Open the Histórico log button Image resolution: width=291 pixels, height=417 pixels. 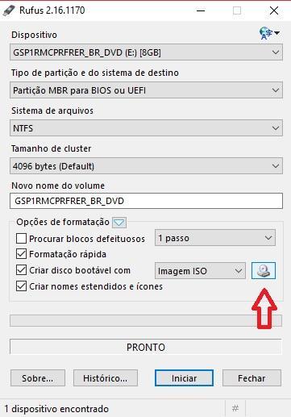[106, 378]
